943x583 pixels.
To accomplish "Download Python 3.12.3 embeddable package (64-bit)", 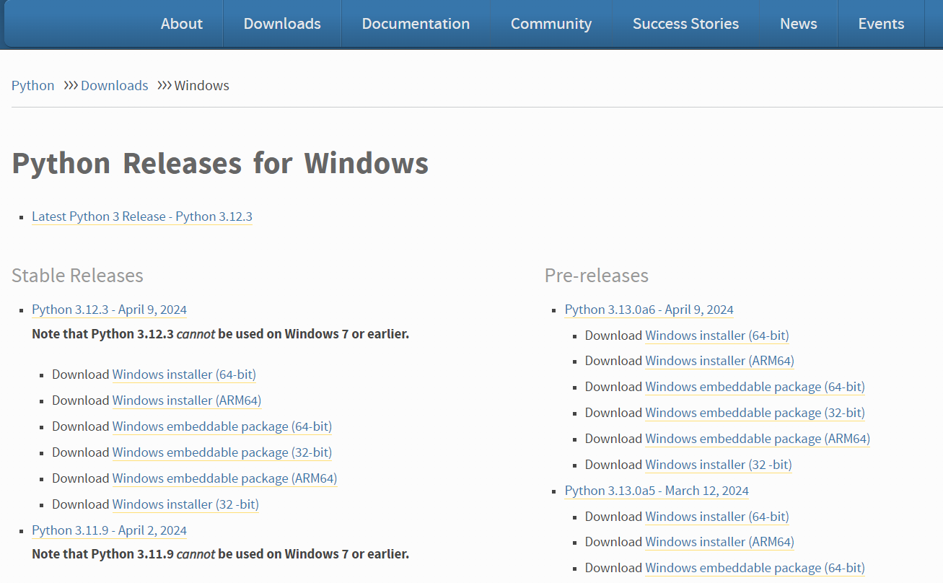I will click(x=222, y=426).
